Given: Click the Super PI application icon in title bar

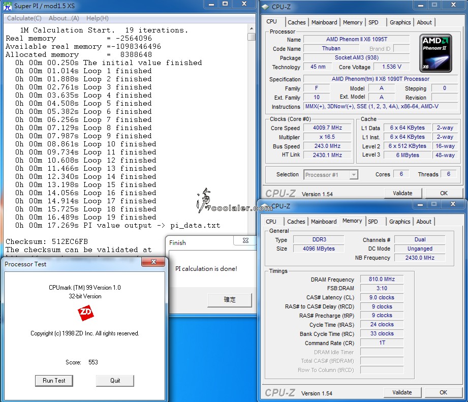Looking at the screenshot, I should click(7, 6).
